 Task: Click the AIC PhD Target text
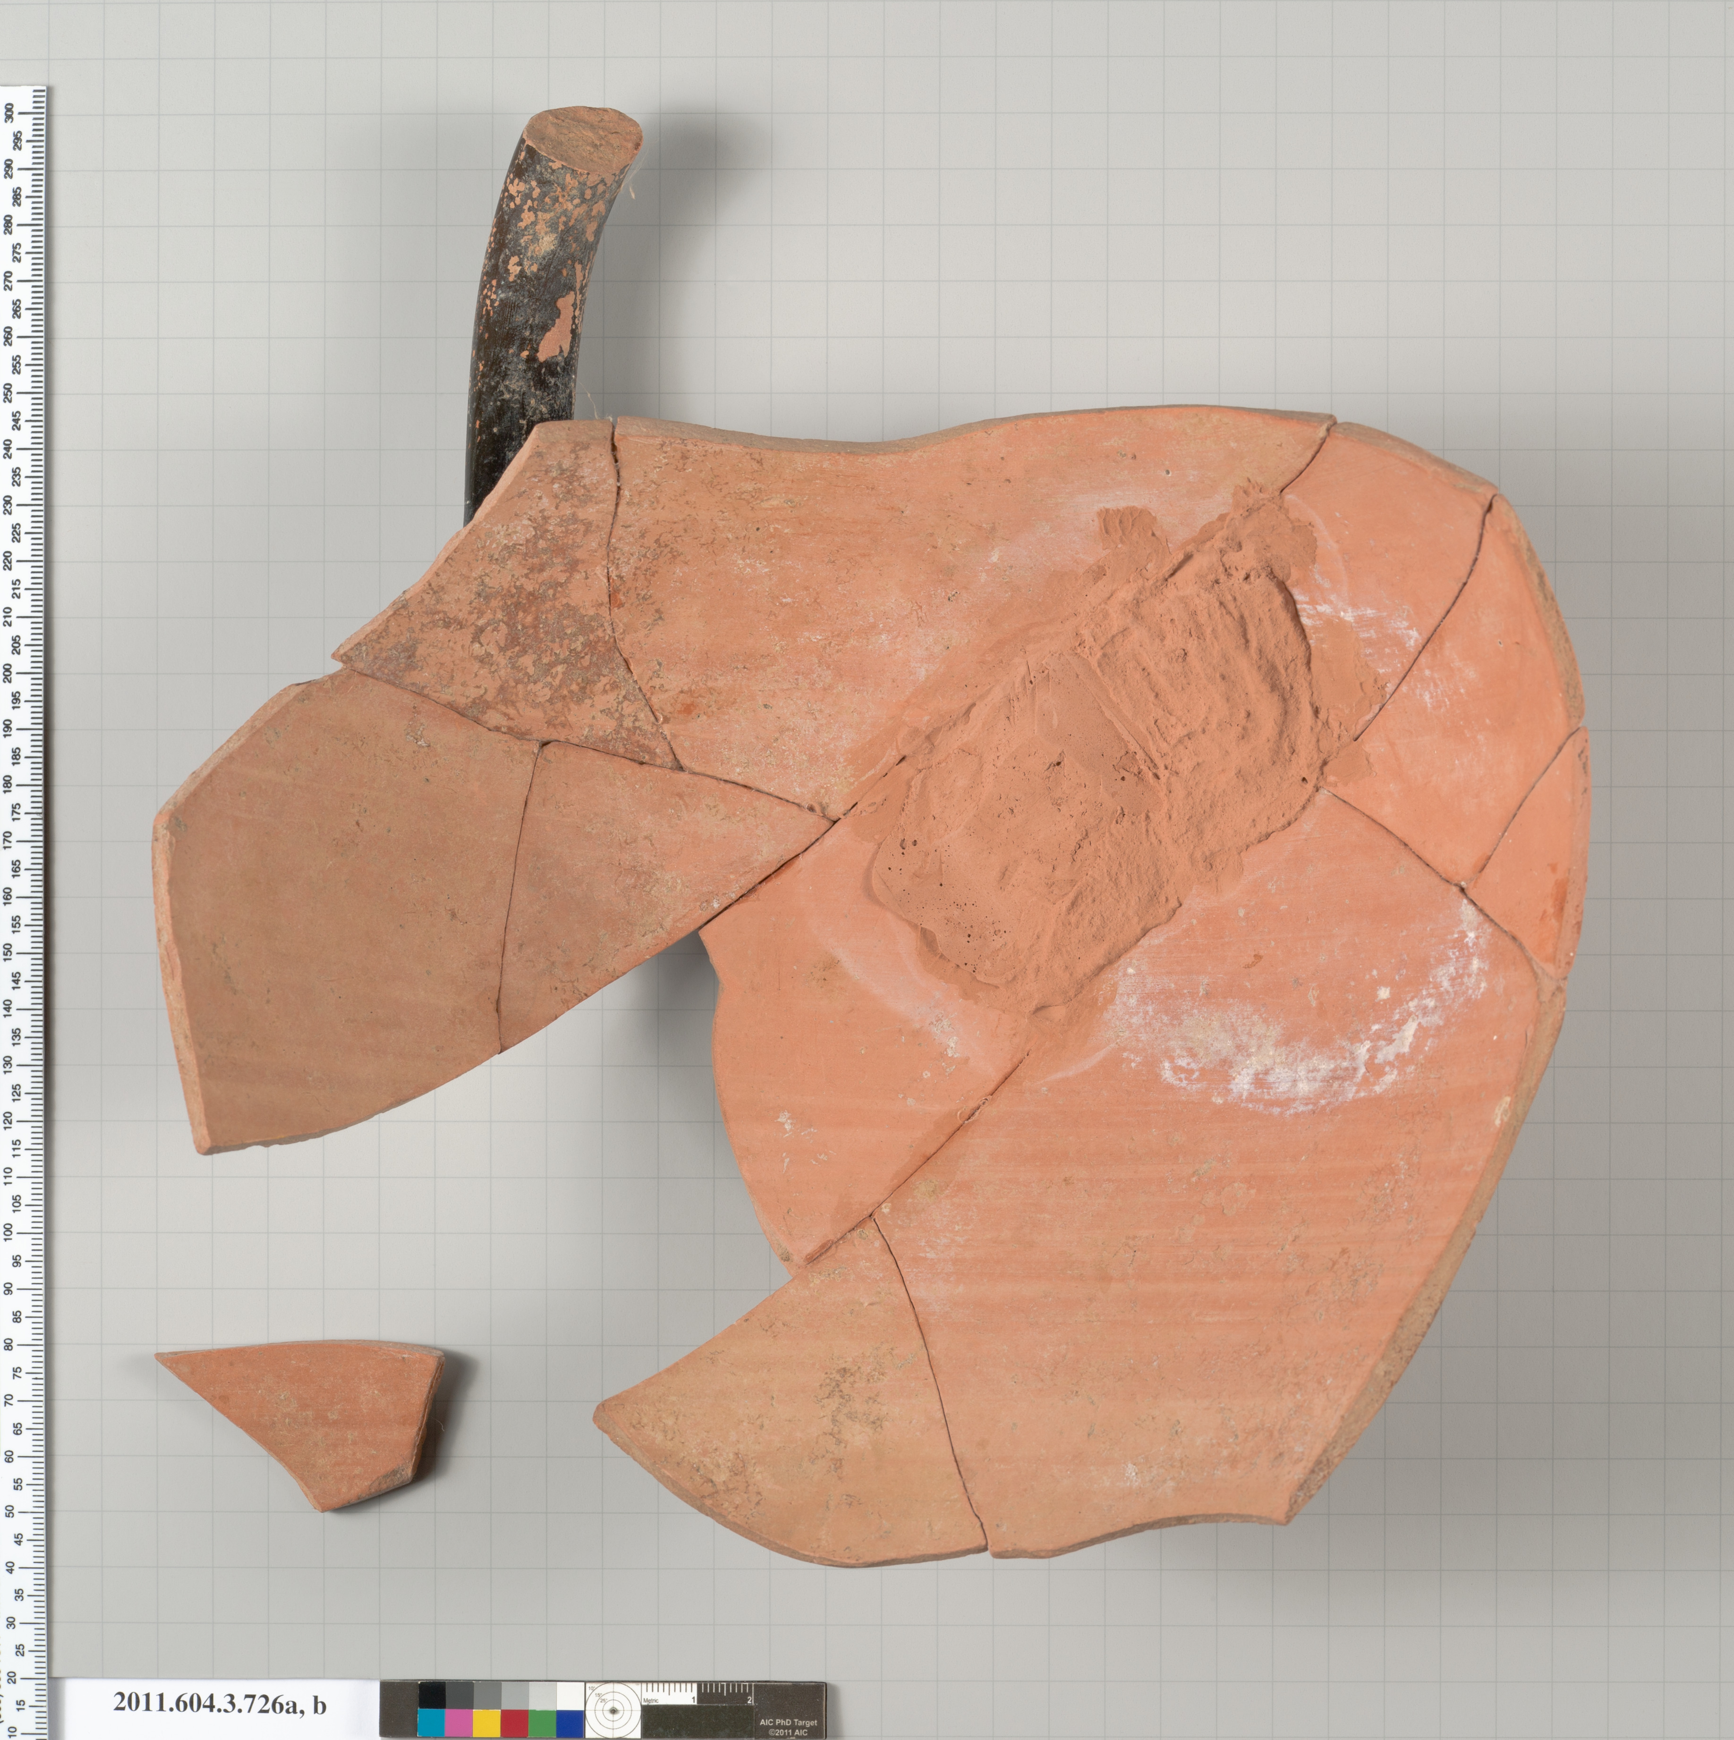[789, 1723]
